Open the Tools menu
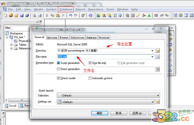This screenshot has height=125, width=194. coord(110,9)
